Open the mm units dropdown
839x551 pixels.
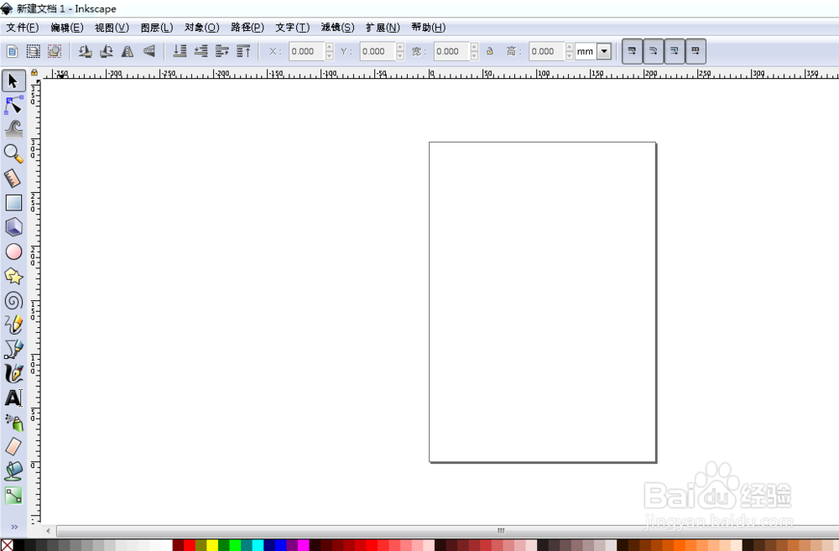point(604,51)
